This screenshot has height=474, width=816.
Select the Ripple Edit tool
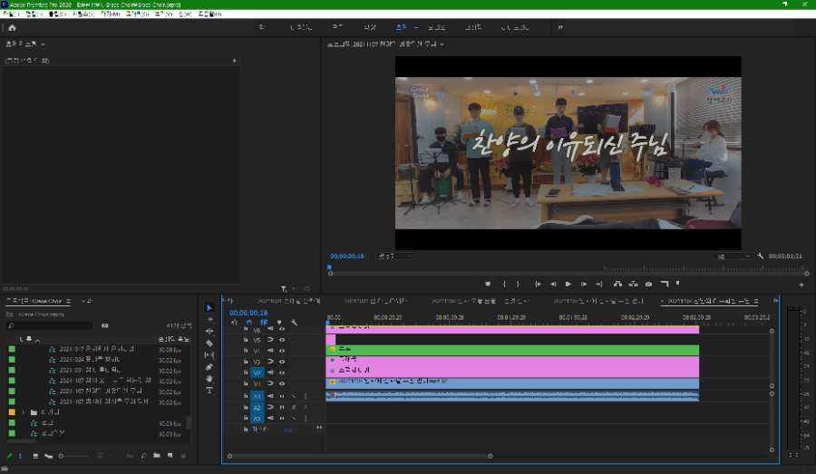(209, 331)
